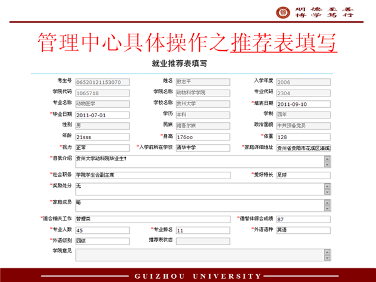Screen dimensions: 376x282
Task: Click down arrow of 家庭成员 scrollbar
Action: click(x=327, y=210)
